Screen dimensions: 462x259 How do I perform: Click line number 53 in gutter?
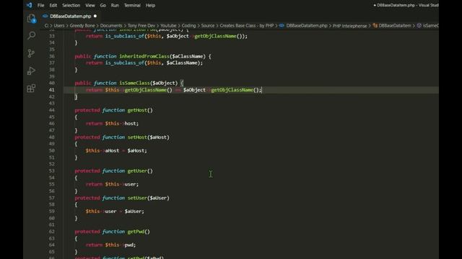click(51, 171)
